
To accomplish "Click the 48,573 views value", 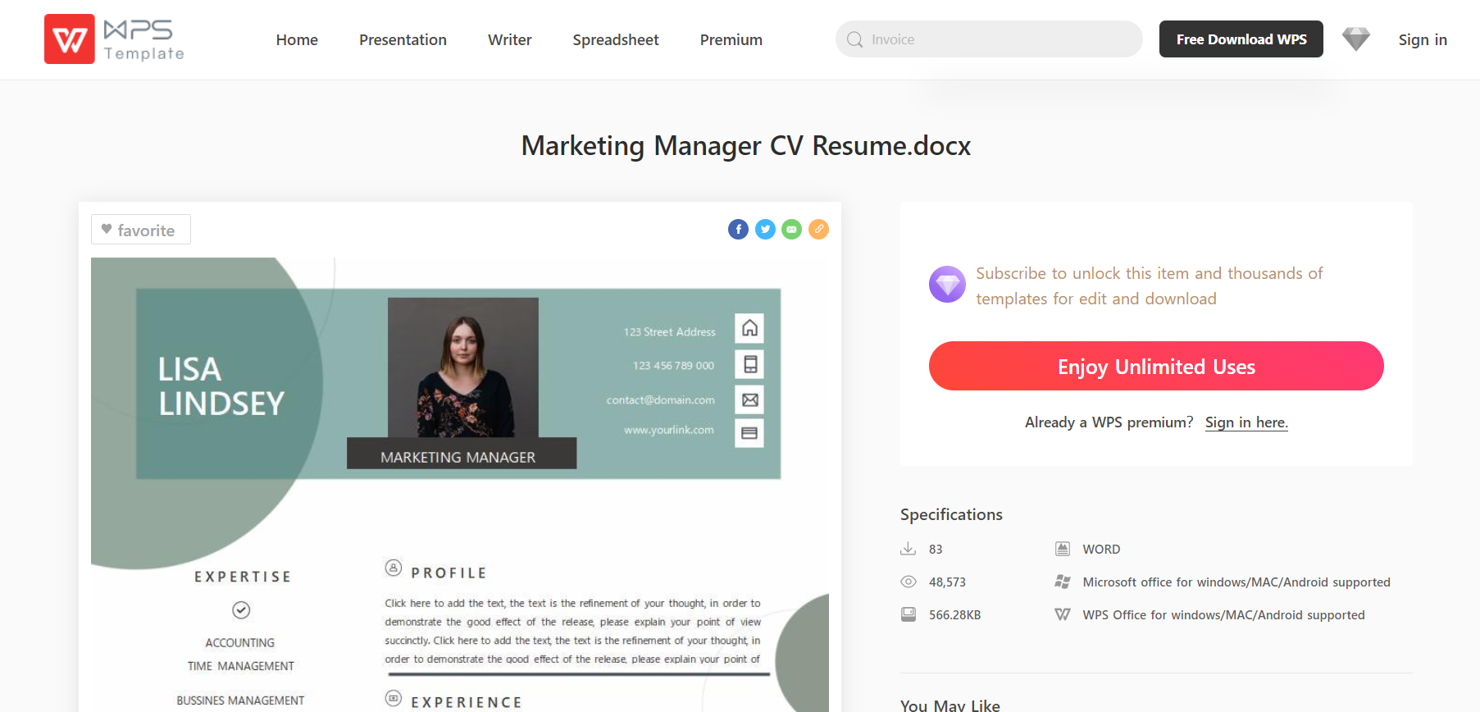I will tap(947, 582).
